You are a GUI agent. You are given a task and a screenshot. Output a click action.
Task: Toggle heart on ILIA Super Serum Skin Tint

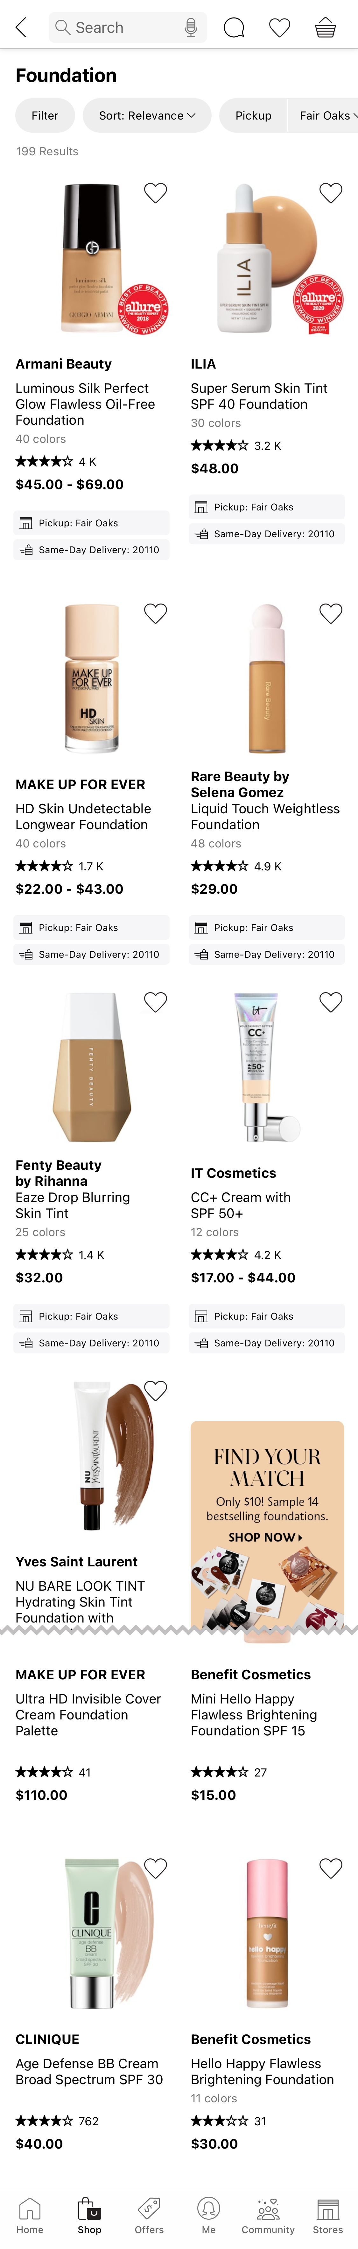pos(330,193)
